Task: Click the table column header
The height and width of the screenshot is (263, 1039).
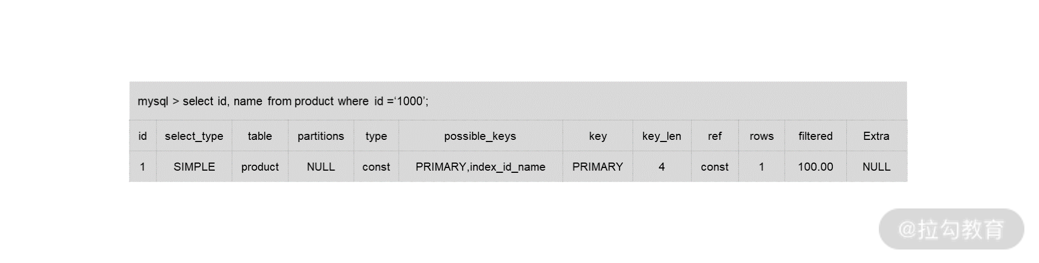Action: [x=260, y=136]
